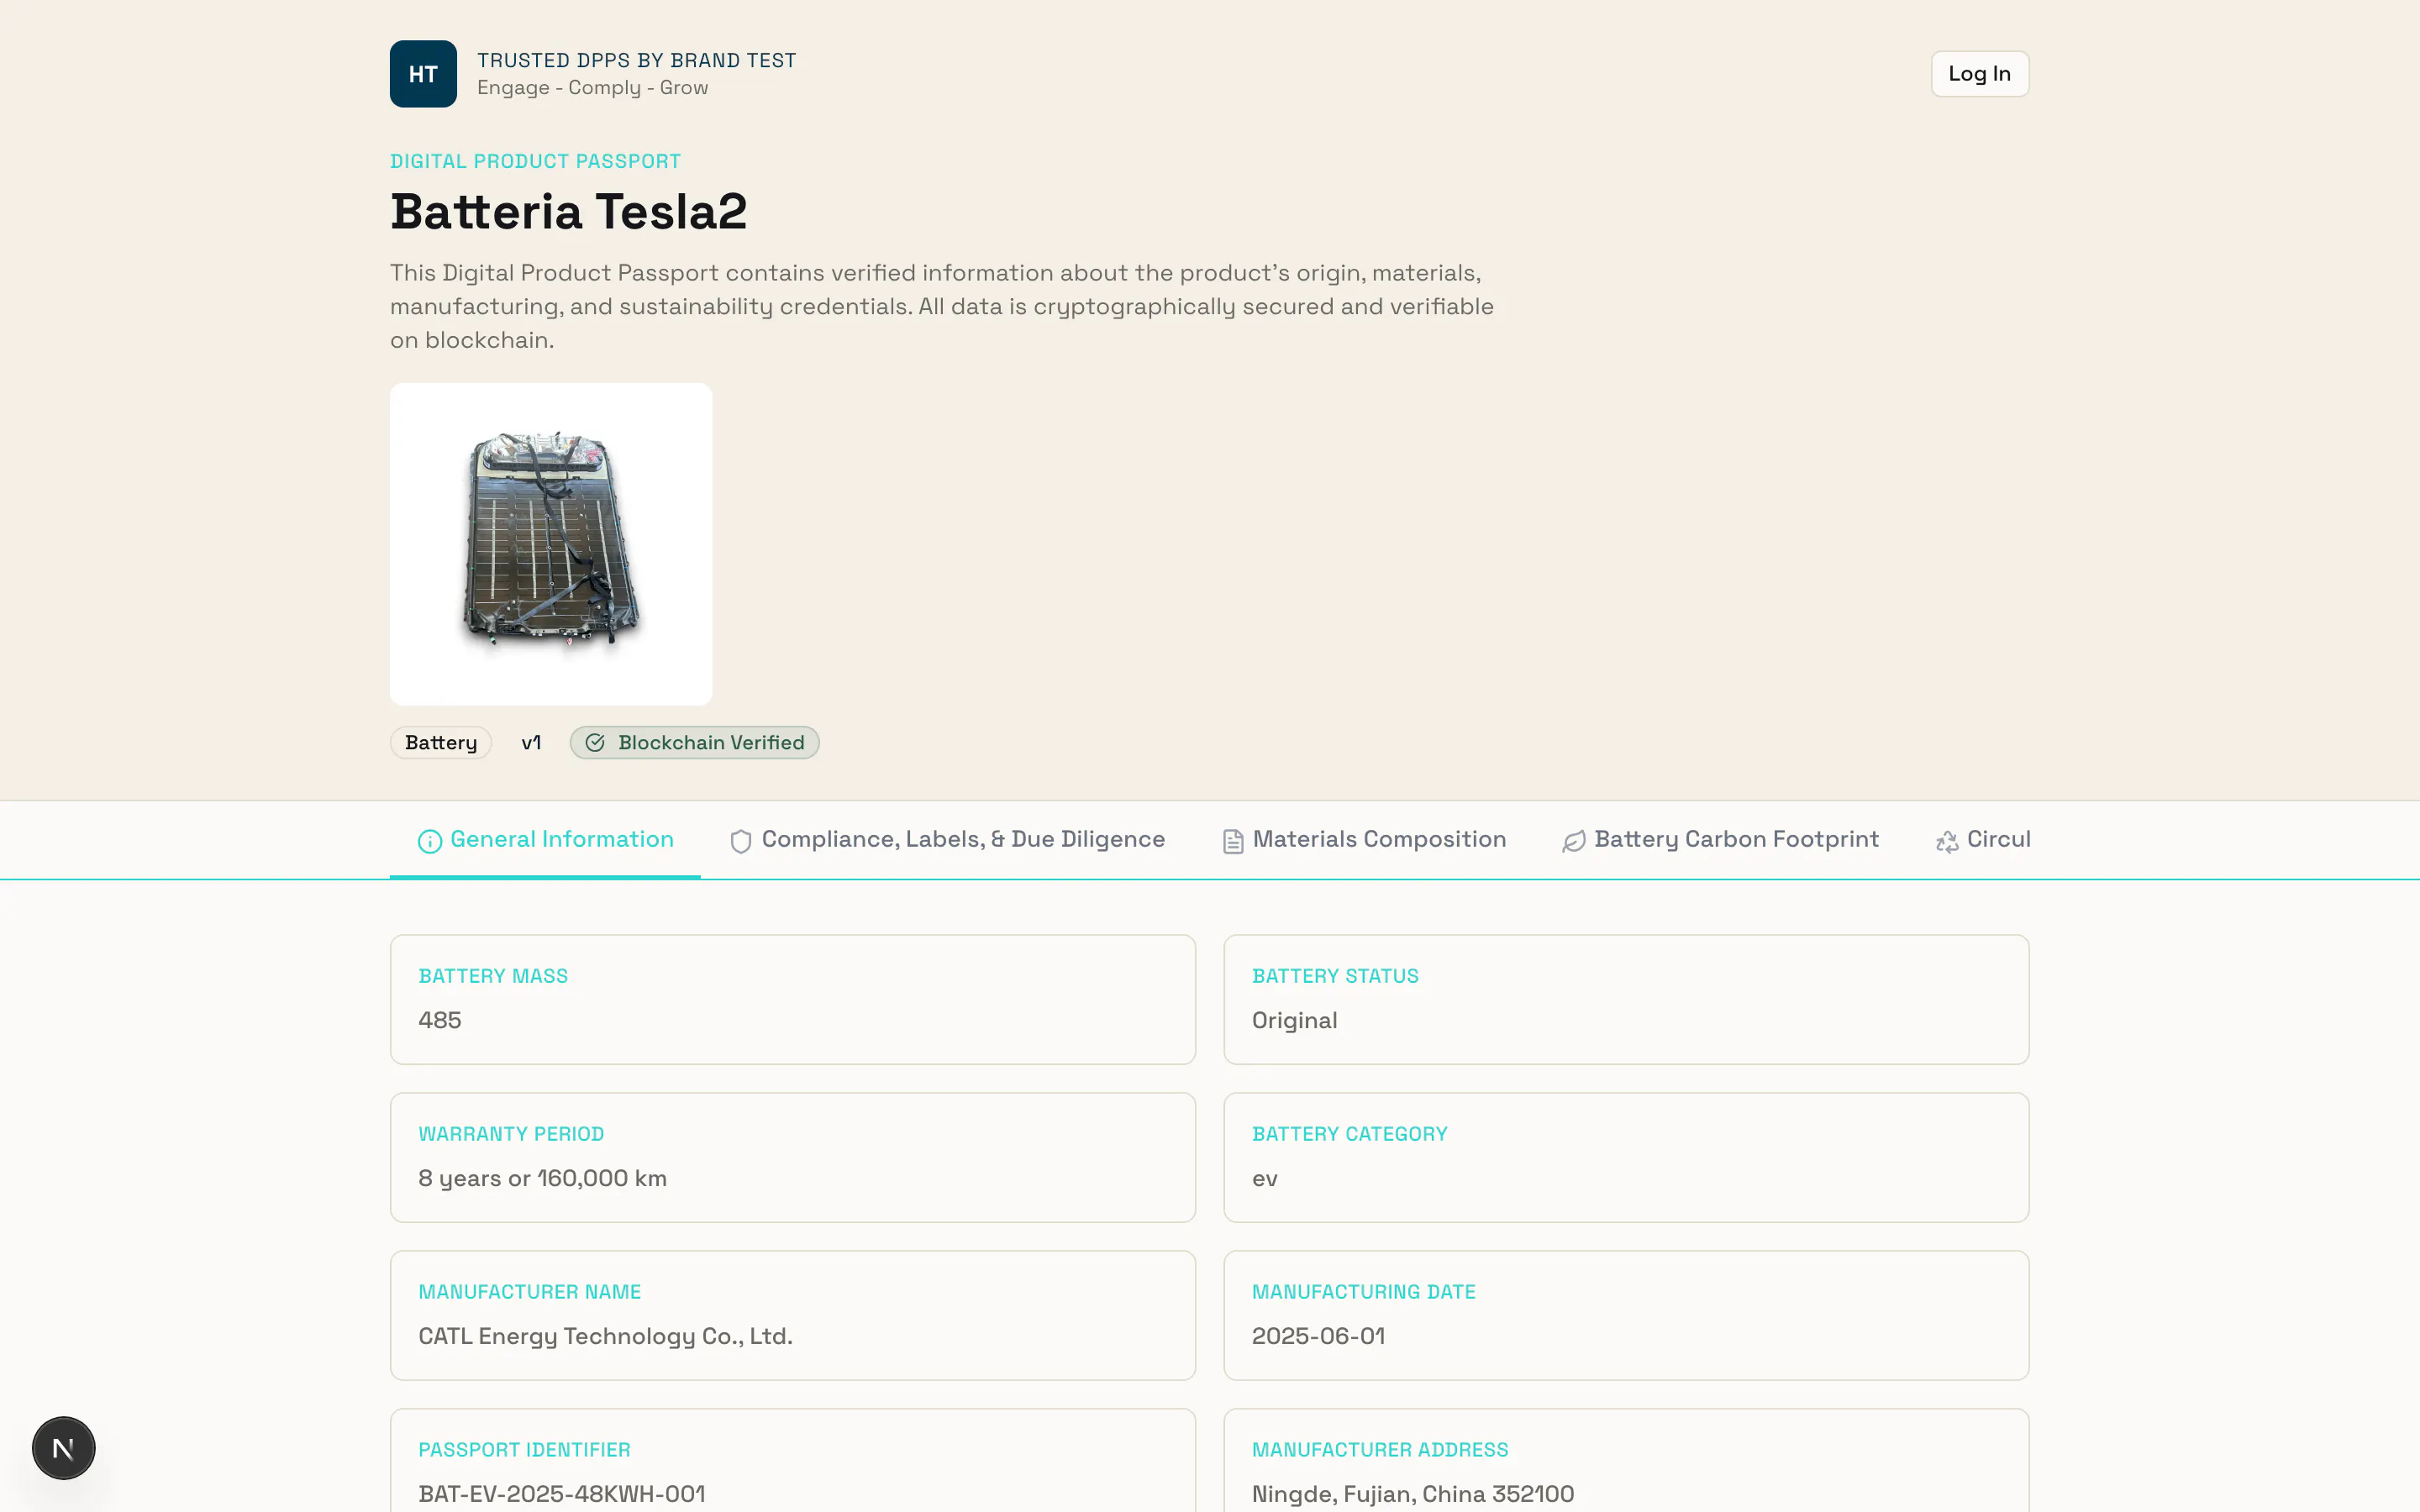Click the Battery category tag
This screenshot has height=1512, width=2420.
(x=441, y=742)
